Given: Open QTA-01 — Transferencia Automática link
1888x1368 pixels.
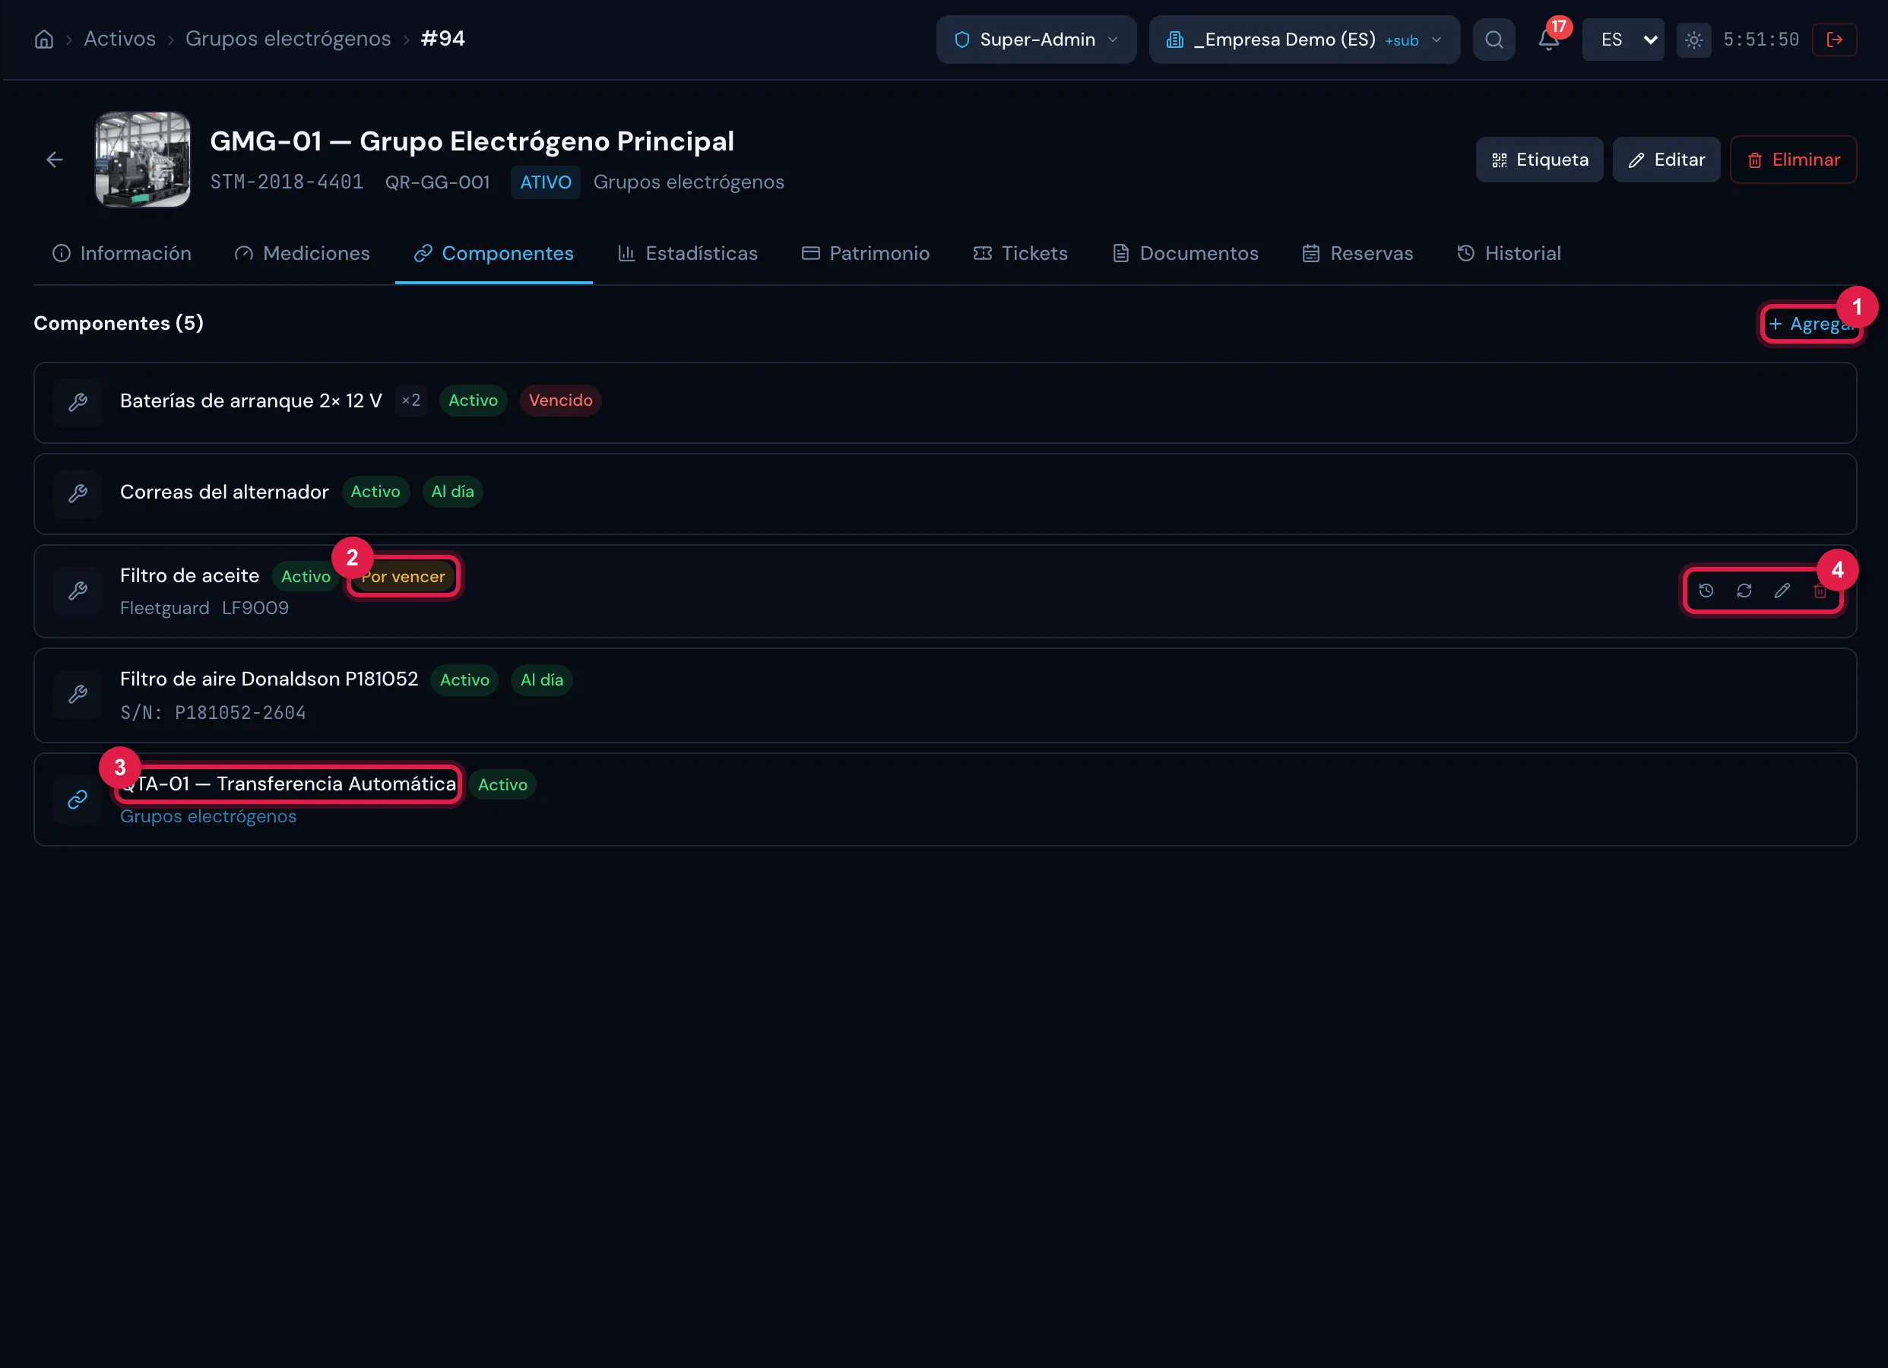Looking at the screenshot, I should [x=288, y=784].
